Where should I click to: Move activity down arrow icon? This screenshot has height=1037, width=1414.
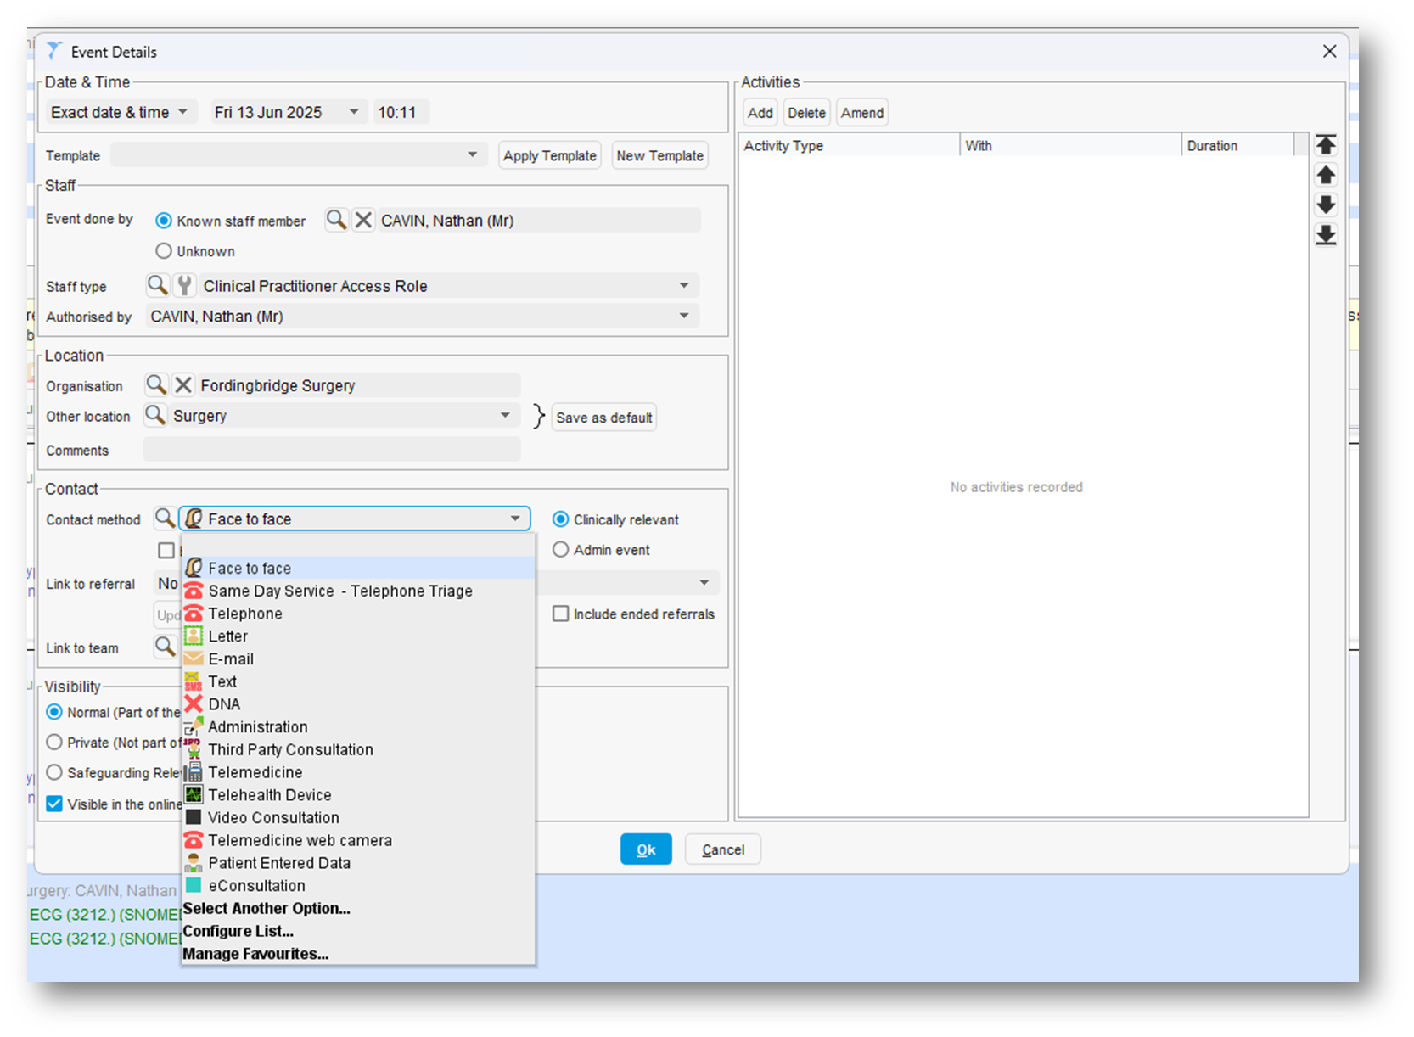(x=1326, y=205)
